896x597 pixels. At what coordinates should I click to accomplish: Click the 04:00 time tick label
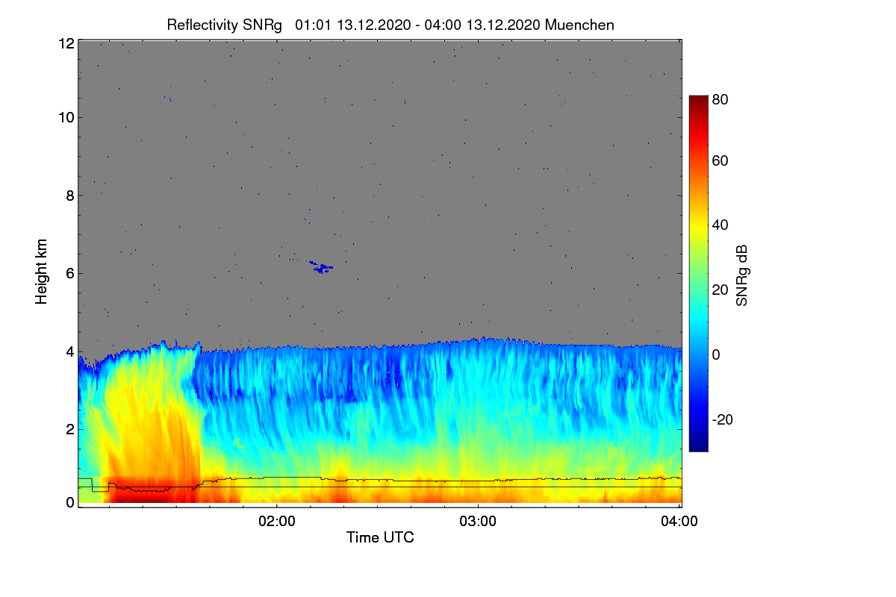point(679,521)
